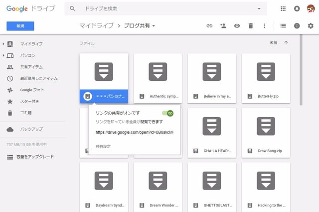This screenshot has width=319, height=212.
Task: Select the Believe in my e... file
Action: [x=212, y=78]
